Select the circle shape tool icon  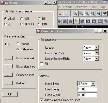70,21
